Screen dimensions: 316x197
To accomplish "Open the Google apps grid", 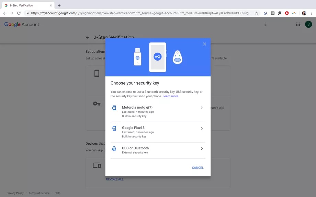I will 298,24.
